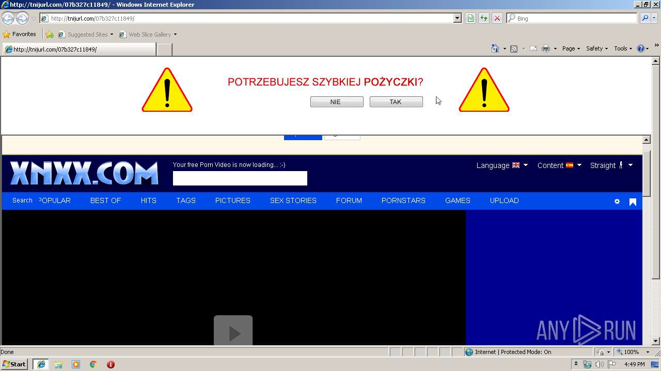
Task: Click the Stop loading red X icon
Action: 497,18
